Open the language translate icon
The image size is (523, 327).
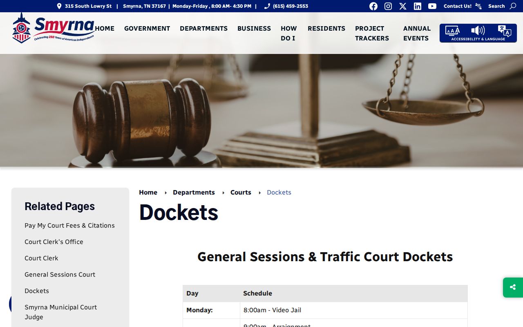click(x=504, y=31)
